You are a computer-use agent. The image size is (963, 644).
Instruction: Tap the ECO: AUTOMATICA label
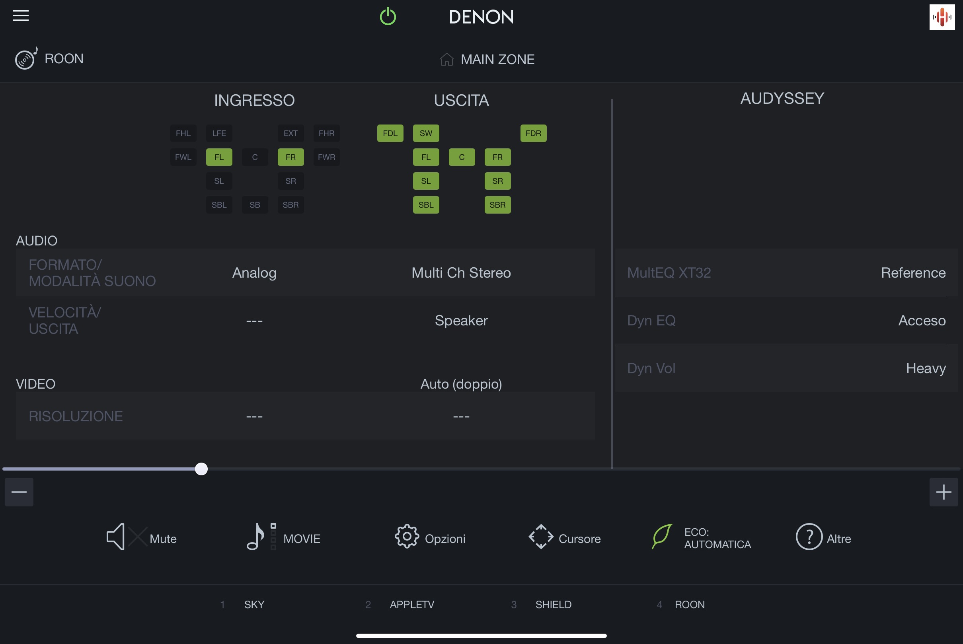[x=717, y=538]
